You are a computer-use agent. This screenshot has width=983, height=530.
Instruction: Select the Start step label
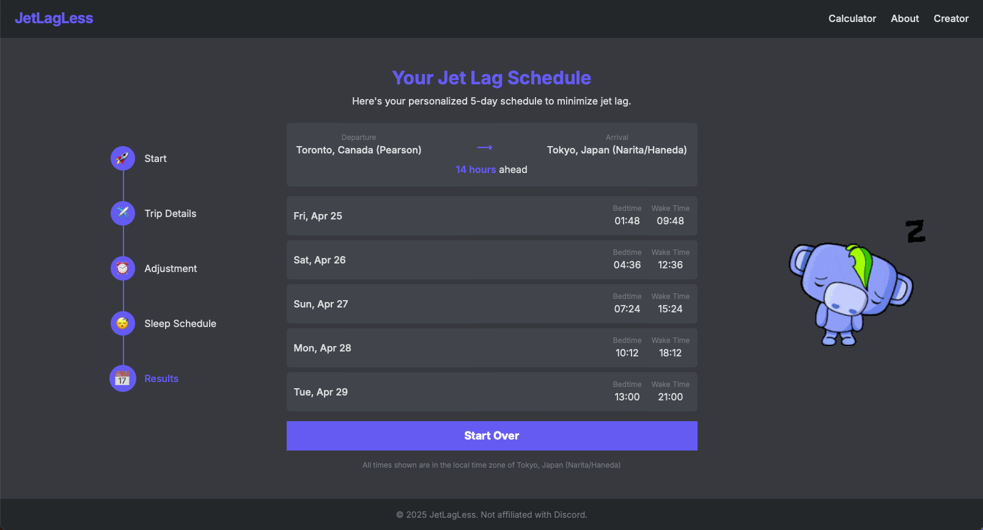pyautogui.click(x=155, y=158)
